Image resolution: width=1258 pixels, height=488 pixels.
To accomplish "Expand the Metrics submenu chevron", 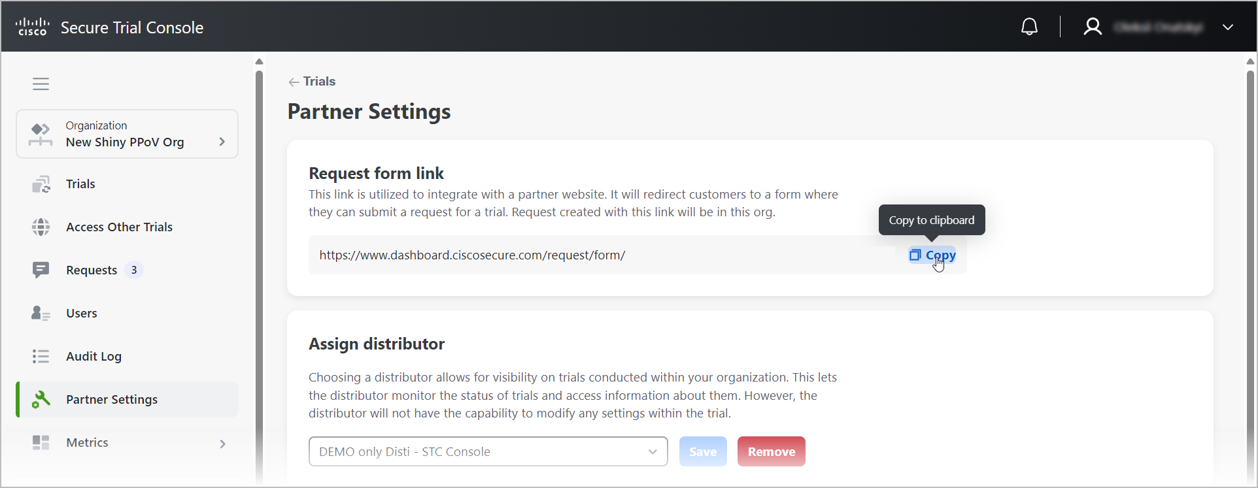I will 223,444.
